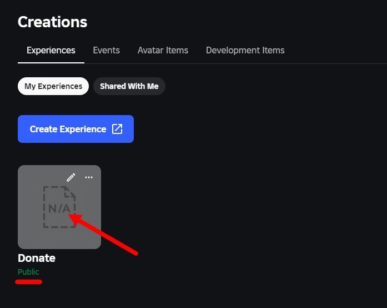Select the Development Items tab

[x=245, y=50]
